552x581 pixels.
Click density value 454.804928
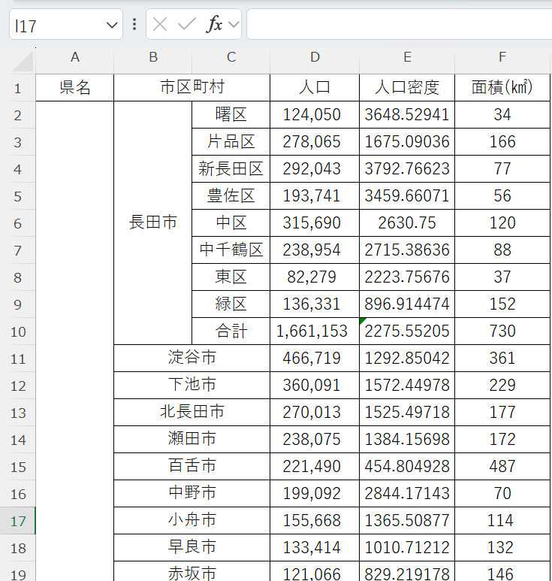click(407, 466)
